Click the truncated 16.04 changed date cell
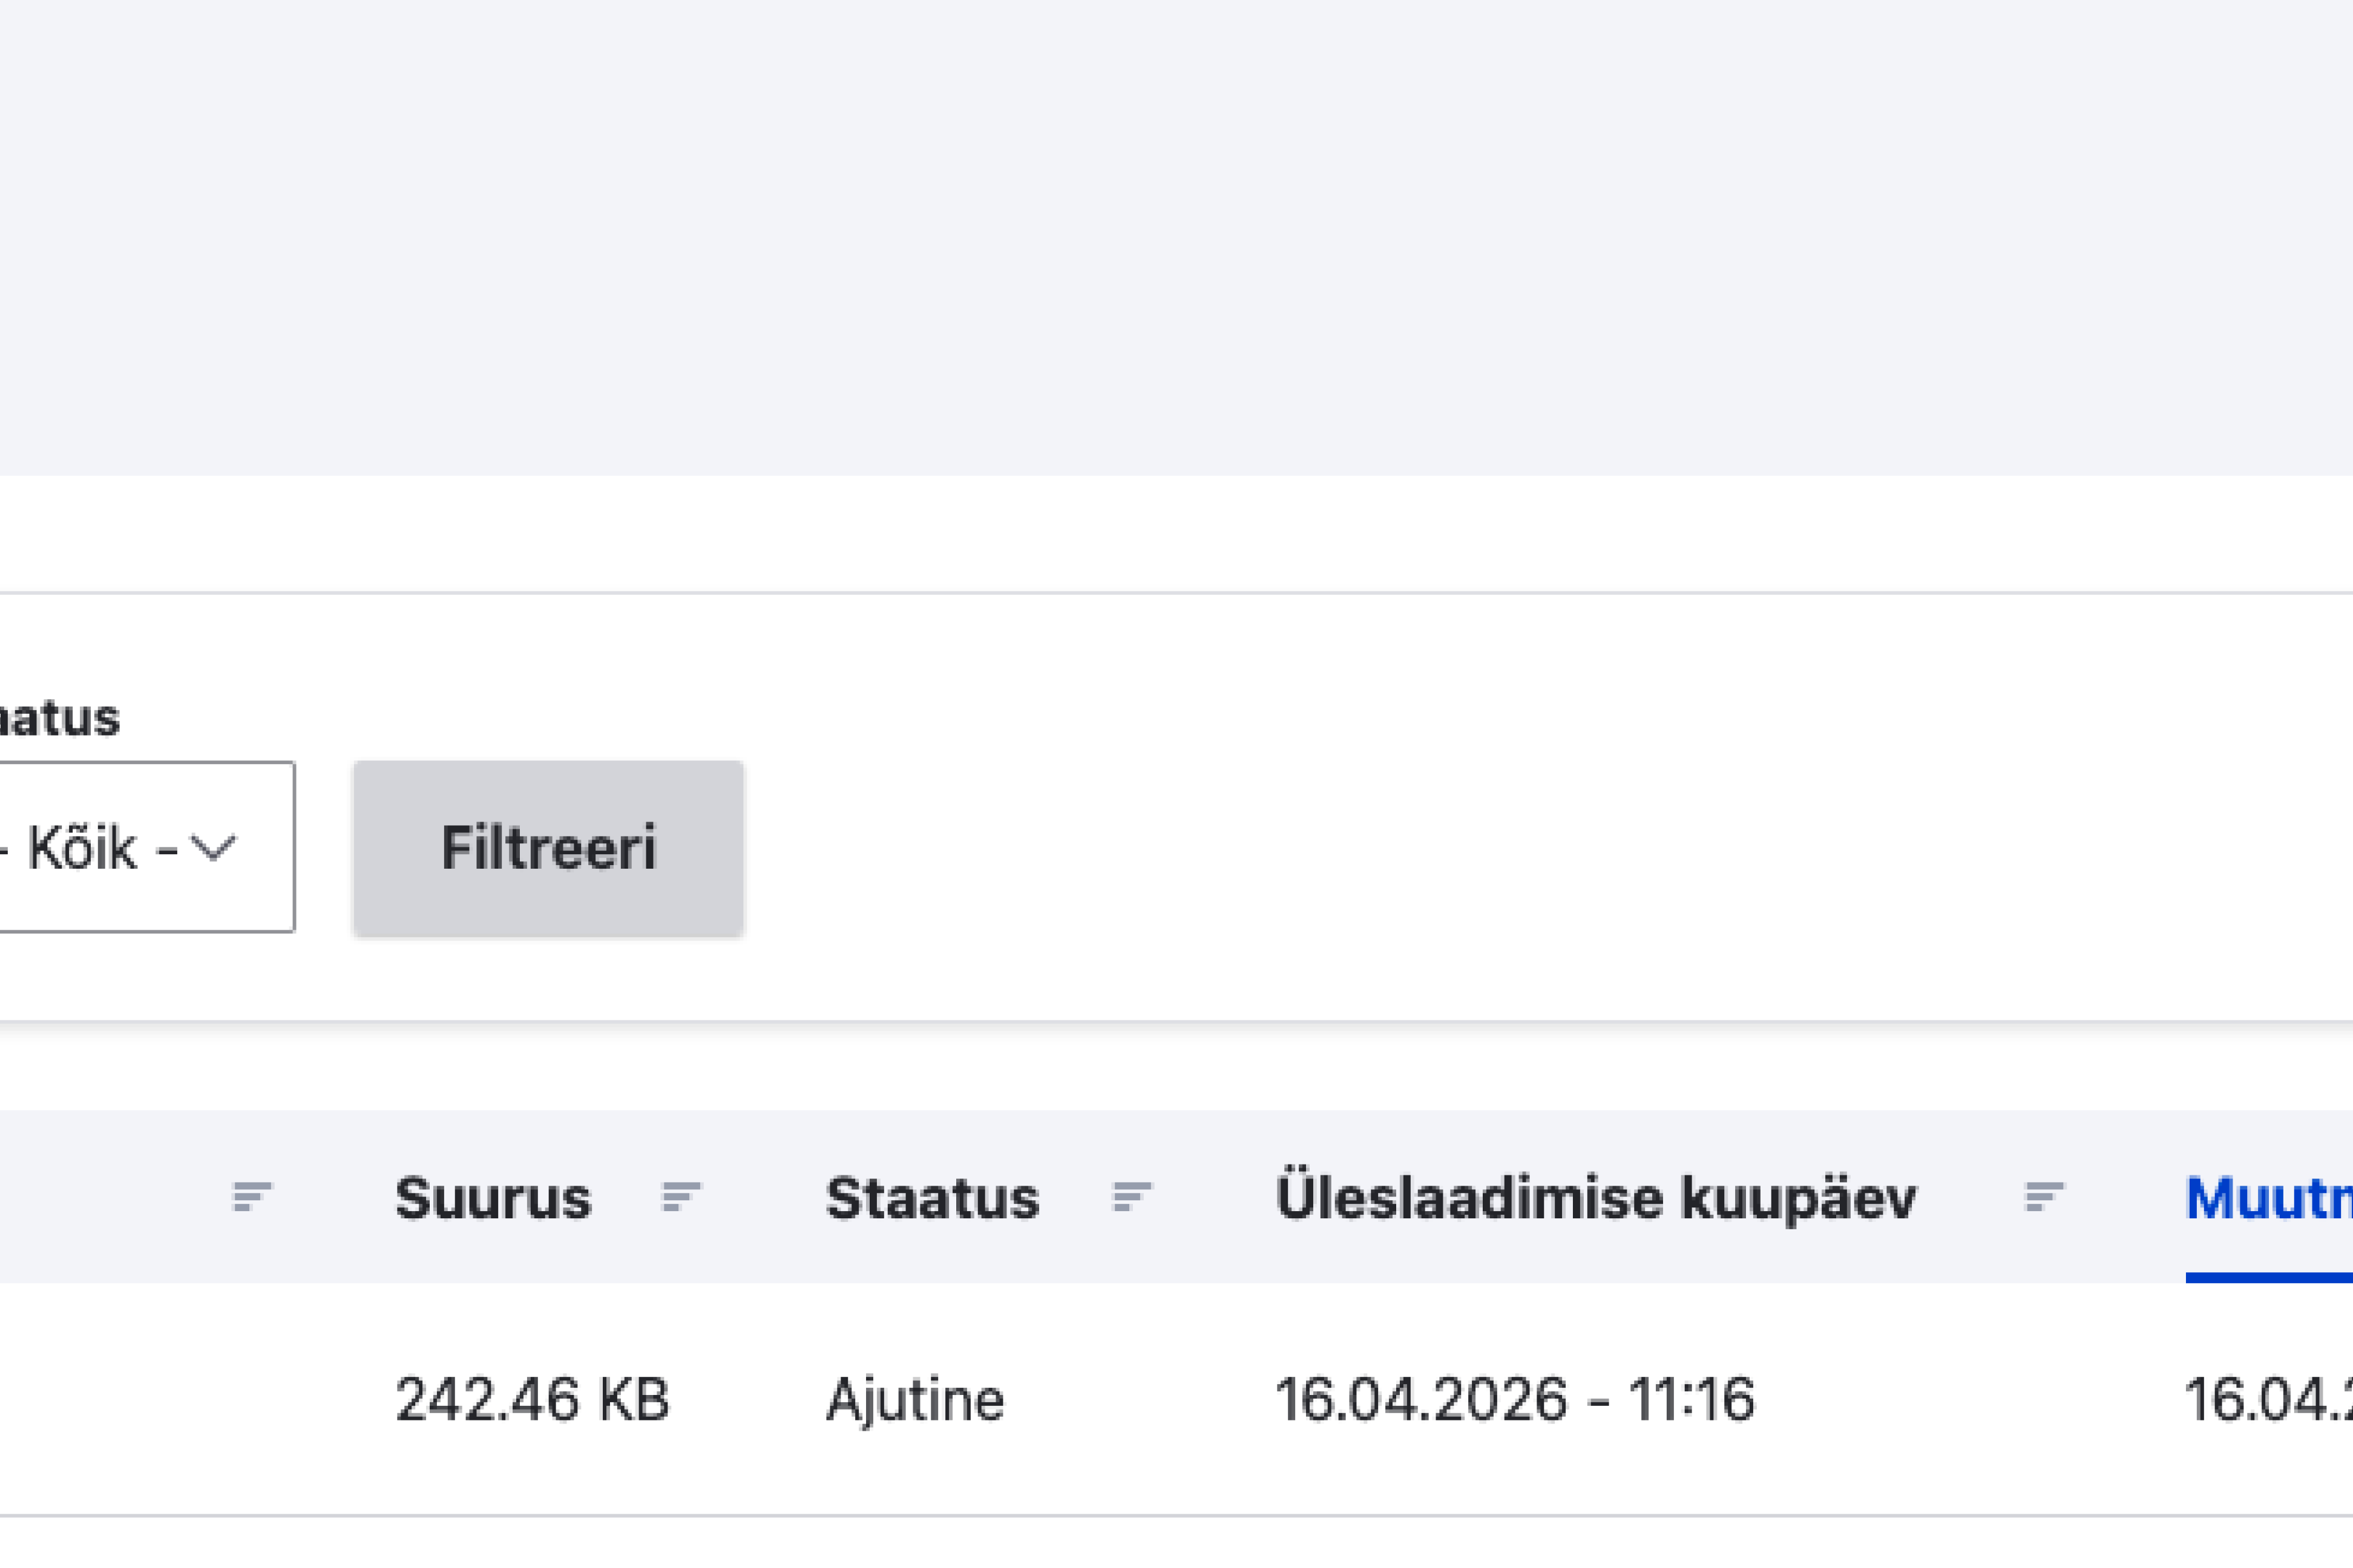 click(x=2267, y=1399)
